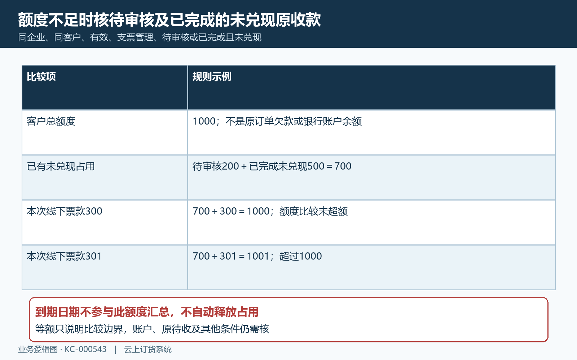Image resolution: width=577 pixels, height=360 pixels.
Task: Click the 比较项 column header
Action: 105,87
